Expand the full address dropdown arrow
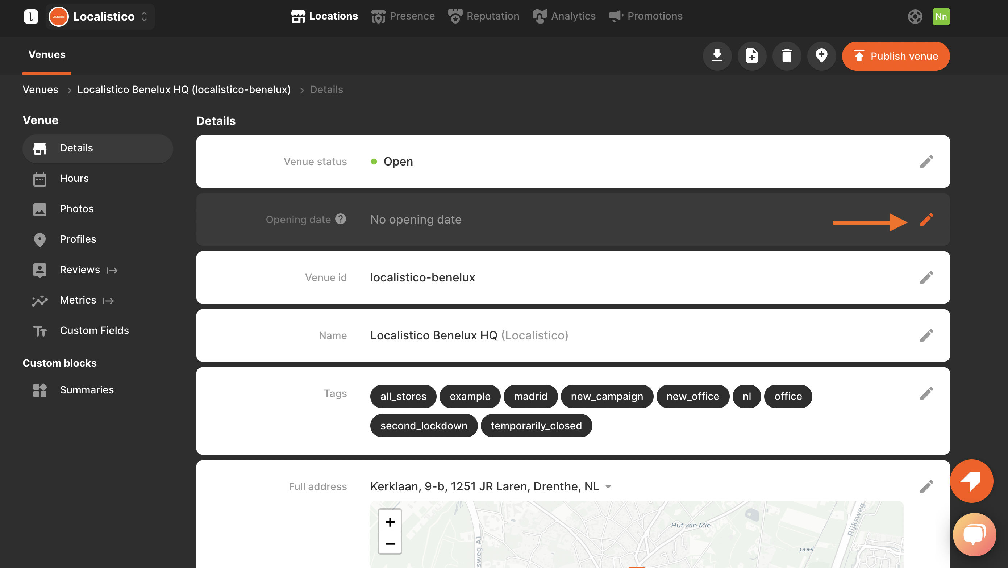The height and width of the screenshot is (568, 1008). point(608,487)
